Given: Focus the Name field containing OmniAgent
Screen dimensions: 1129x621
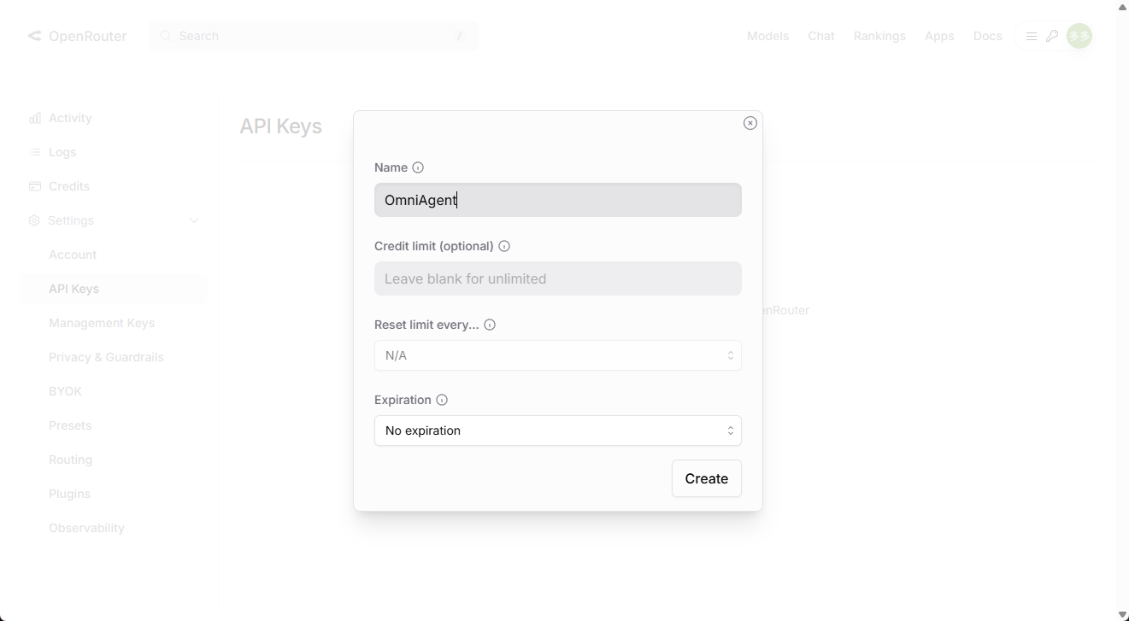Looking at the screenshot, I should point(557,200).
